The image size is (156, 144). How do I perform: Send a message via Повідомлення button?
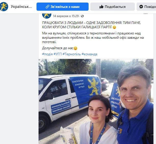146,7
